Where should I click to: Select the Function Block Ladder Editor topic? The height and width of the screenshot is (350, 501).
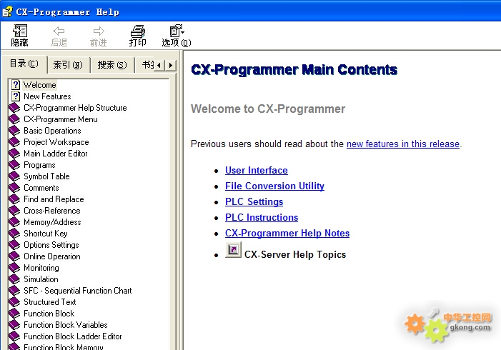click(x=72, y=336)
